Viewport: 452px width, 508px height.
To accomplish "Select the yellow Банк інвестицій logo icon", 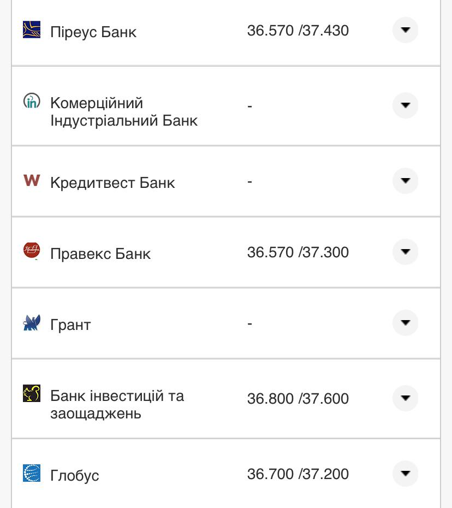I will tap(32, 394).
